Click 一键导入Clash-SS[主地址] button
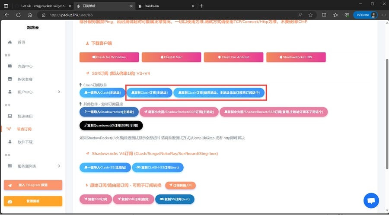Screen dimensions: 389x215 click(105, 168)
